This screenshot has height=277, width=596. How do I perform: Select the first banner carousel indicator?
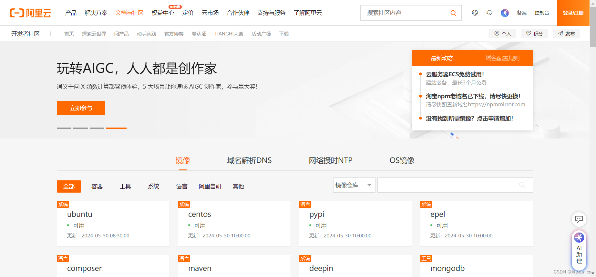(64, 128)
